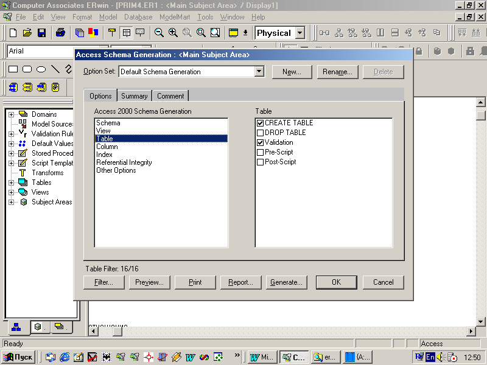Toggle the Validation checkbox
The image size is (487, 365).
pos(261,142)
